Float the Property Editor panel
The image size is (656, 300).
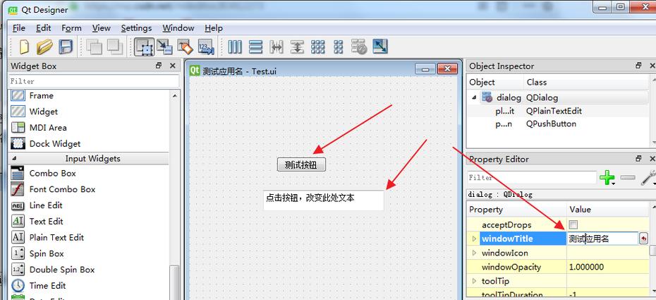(638, 159)
